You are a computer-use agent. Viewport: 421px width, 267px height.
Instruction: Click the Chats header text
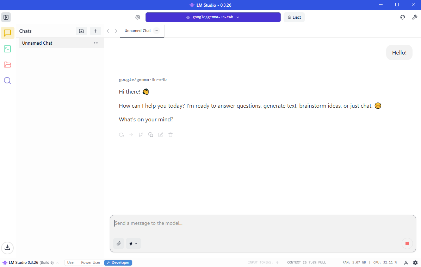25,31
